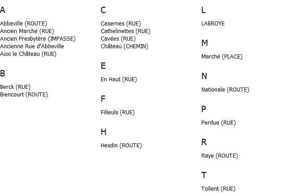Click Cathelinettes (RUE)

click(125, 31)
